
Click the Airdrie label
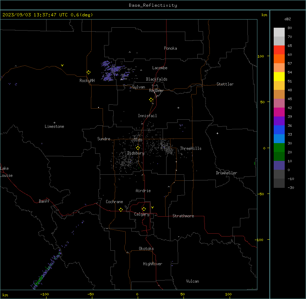[x=143, y=191]
